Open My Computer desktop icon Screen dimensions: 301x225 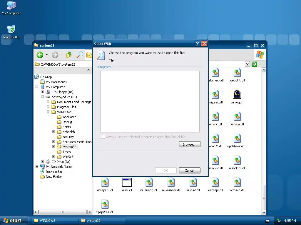(11, 8)
